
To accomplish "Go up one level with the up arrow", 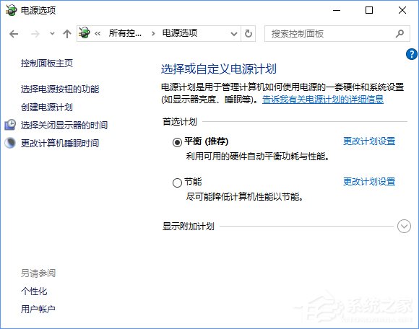I will point(66,34).
